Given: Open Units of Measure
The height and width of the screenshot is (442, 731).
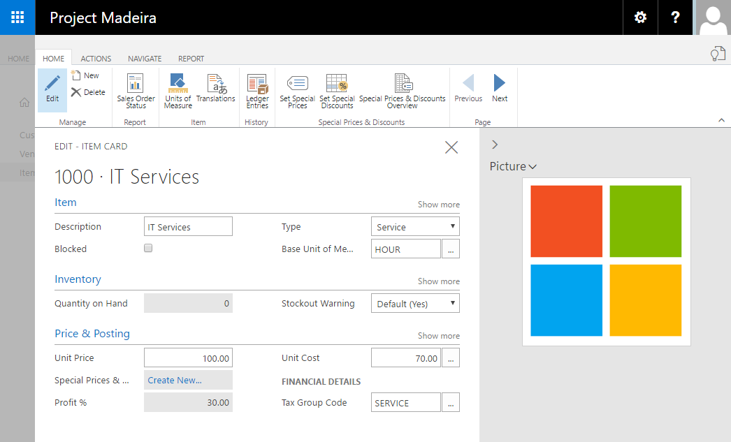Looking at the screenshot, I should point(178,91).
